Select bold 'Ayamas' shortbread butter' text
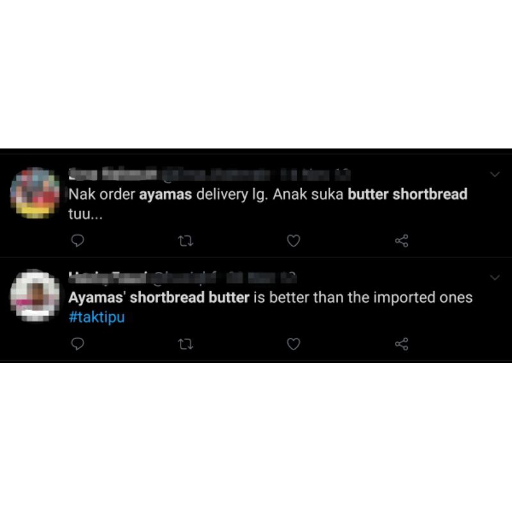The width and height of the screenshot is (512, 512). (x=159, y=298)
